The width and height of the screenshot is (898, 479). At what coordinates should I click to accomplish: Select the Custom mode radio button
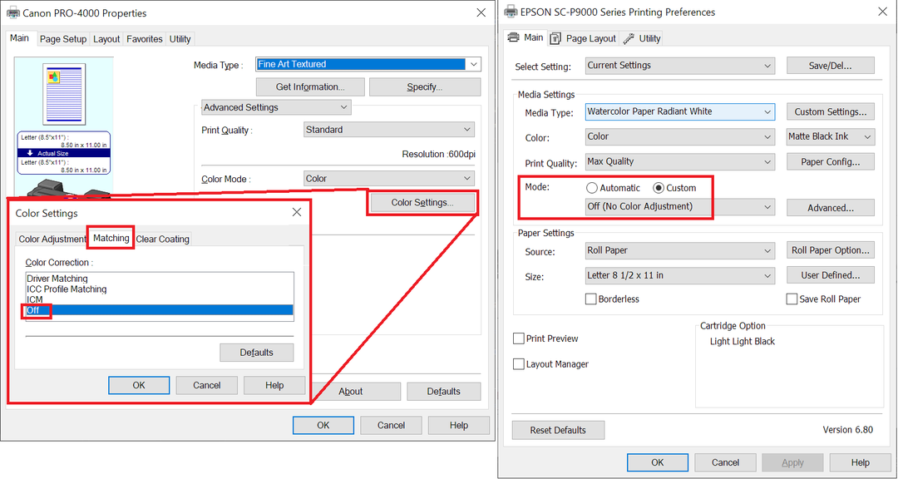pyautogui.click(x=659, y=188)
